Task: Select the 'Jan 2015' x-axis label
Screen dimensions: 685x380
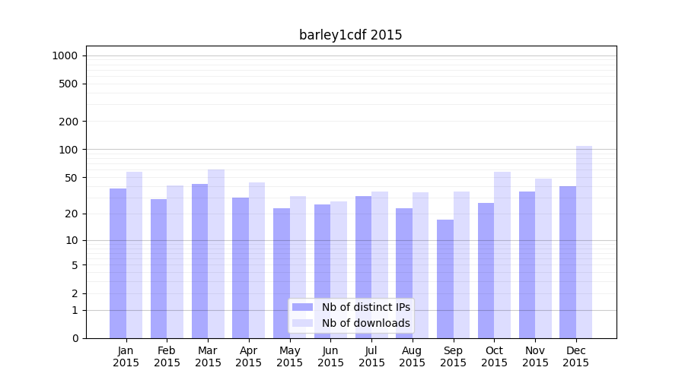Action: coord(126,356)
